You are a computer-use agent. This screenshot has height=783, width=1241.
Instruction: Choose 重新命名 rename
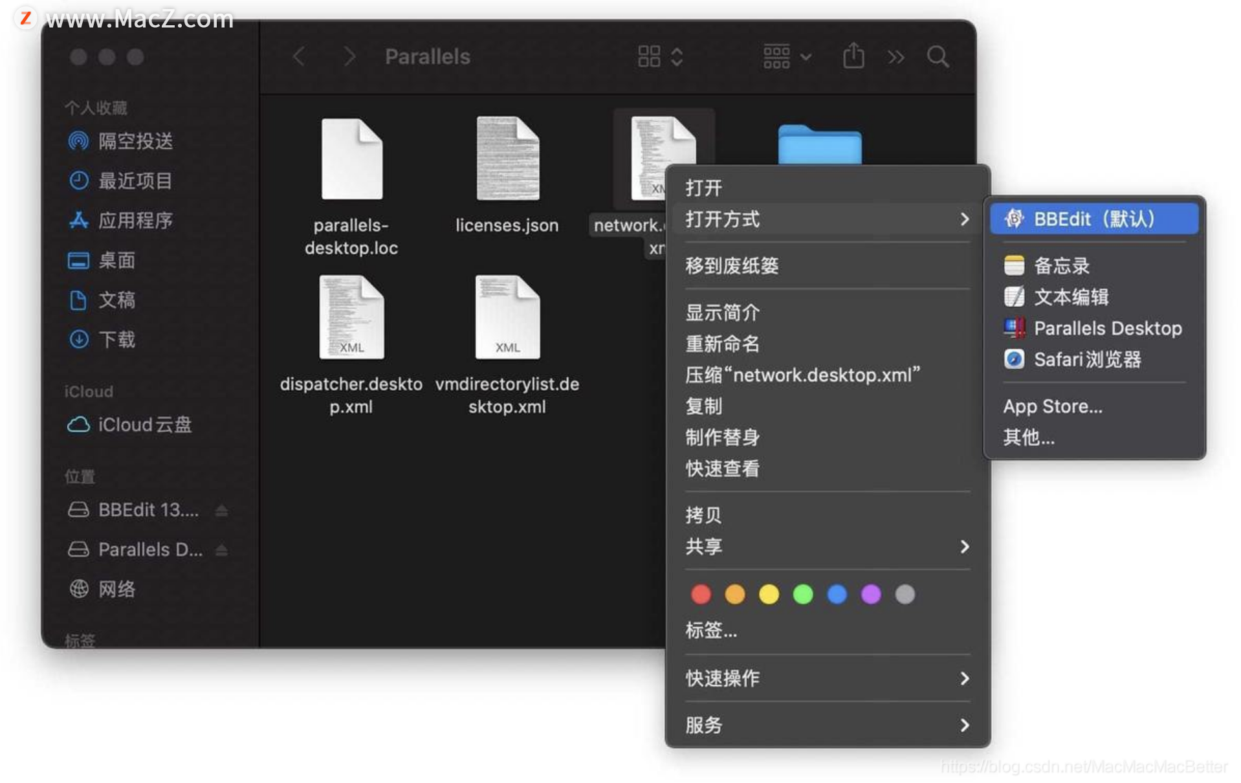tap(828, 344)
